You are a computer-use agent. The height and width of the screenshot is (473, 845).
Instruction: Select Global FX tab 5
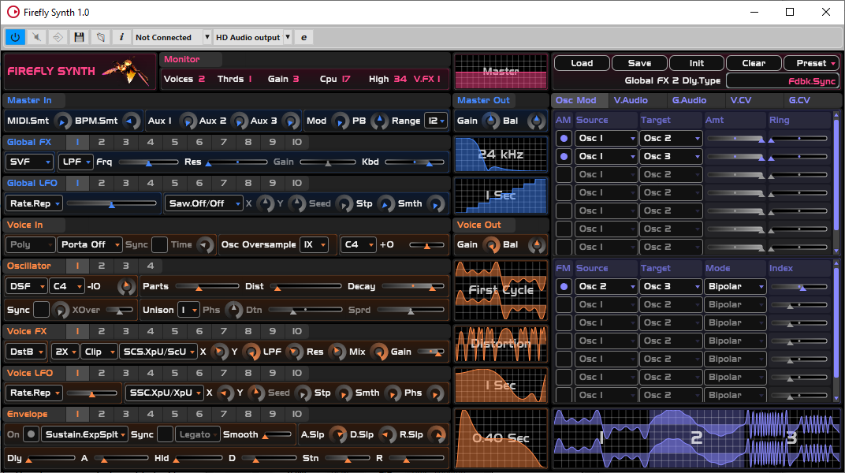(x=175, y=142)
